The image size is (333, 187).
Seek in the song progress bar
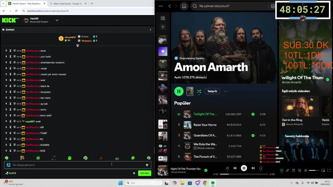click(x=244, y=174)
